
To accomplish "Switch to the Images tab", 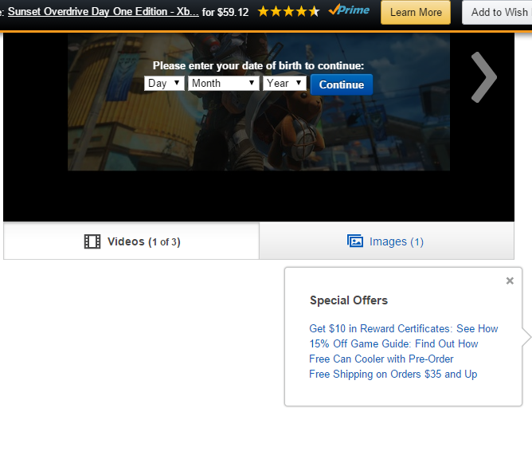I will coord(387,241).
